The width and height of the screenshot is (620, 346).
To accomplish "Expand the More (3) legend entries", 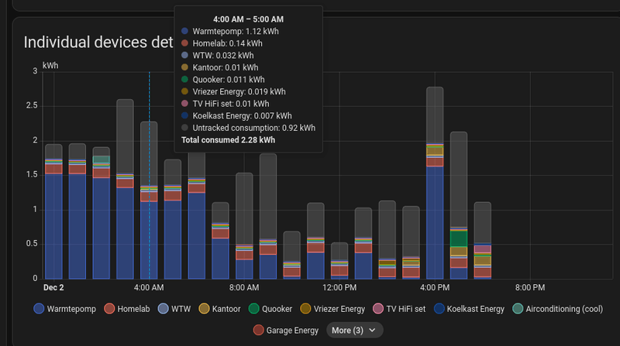I will (354, 331).
